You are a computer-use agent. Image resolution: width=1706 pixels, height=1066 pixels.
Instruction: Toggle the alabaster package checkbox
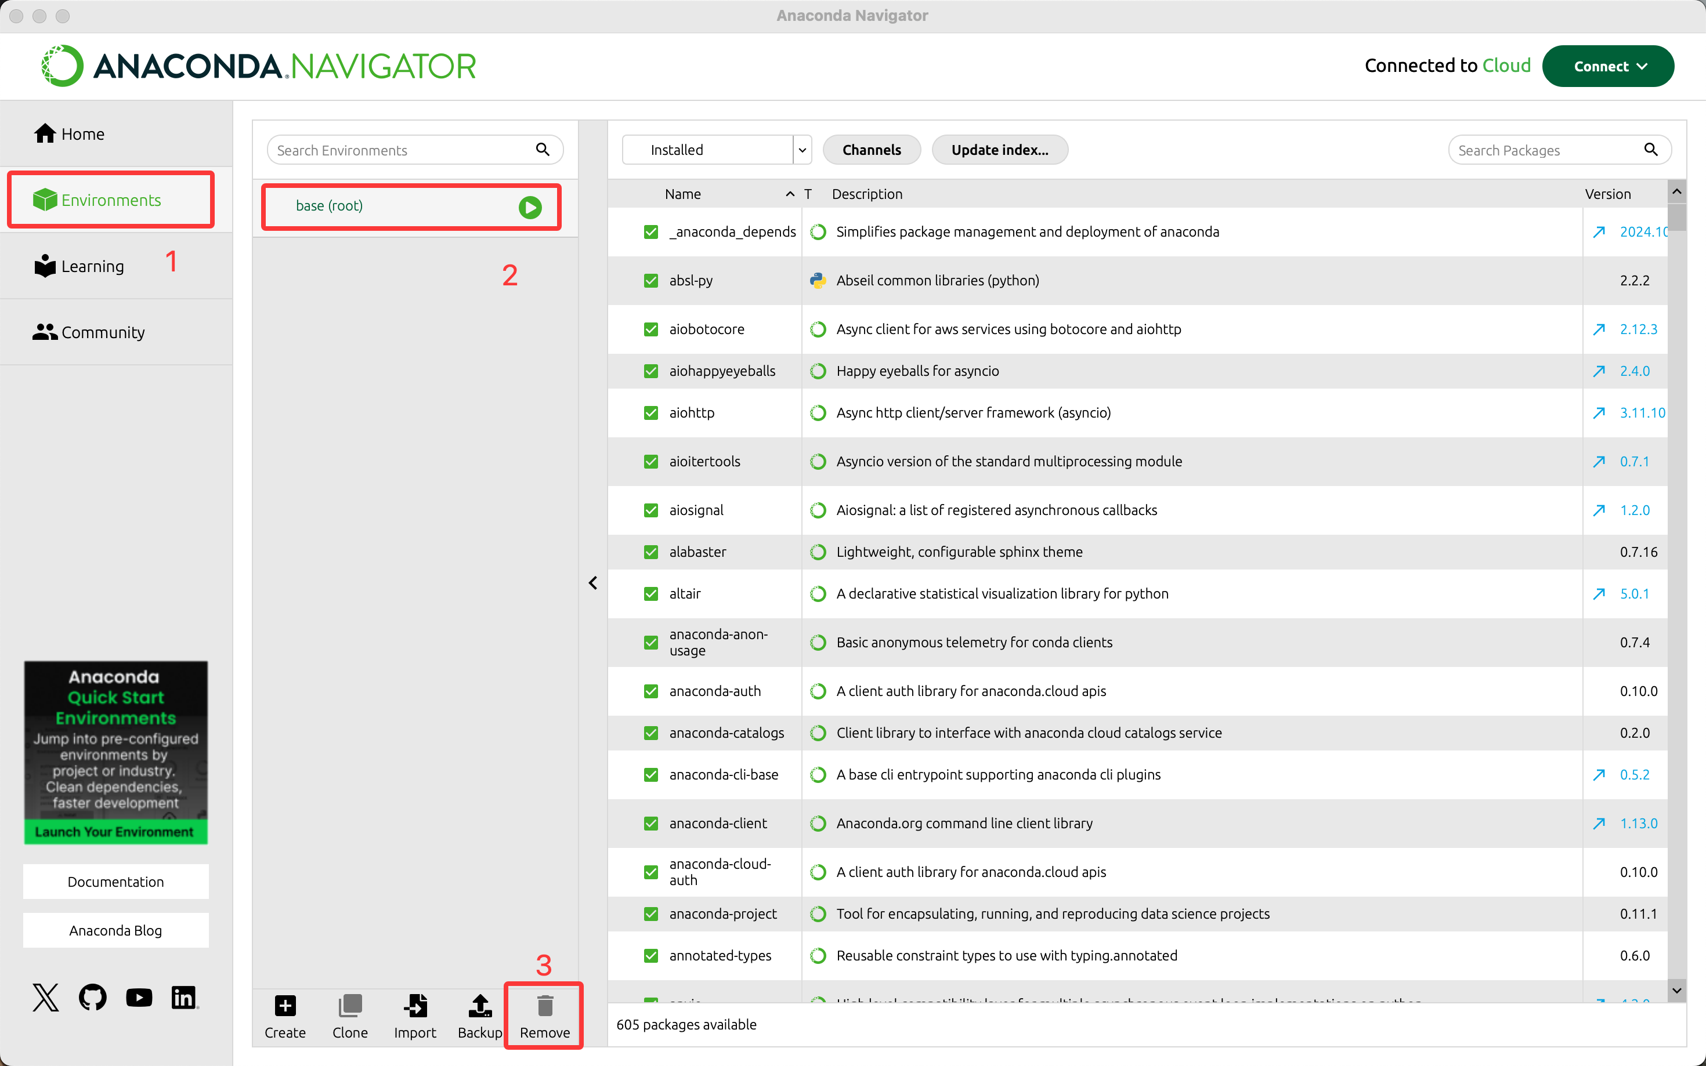tap(650, 552)
